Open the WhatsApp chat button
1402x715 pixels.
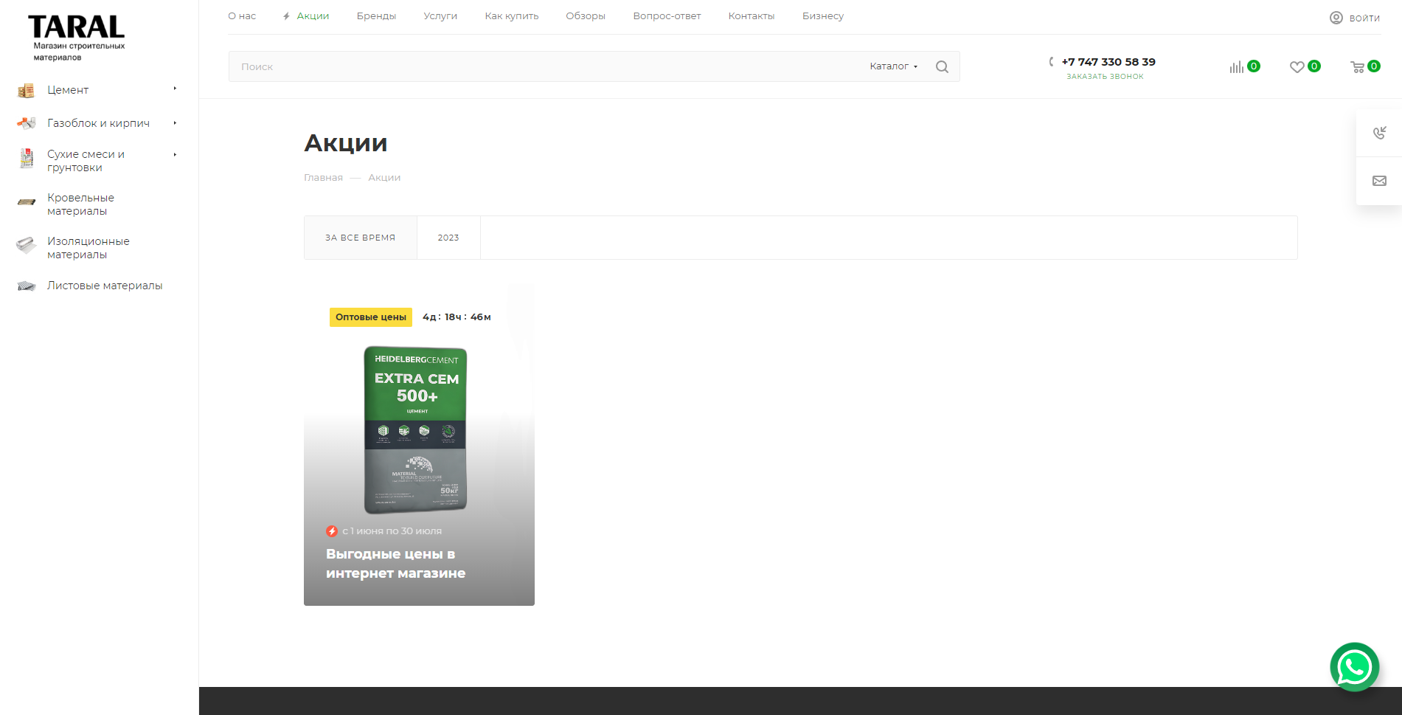pos(1355,667)
